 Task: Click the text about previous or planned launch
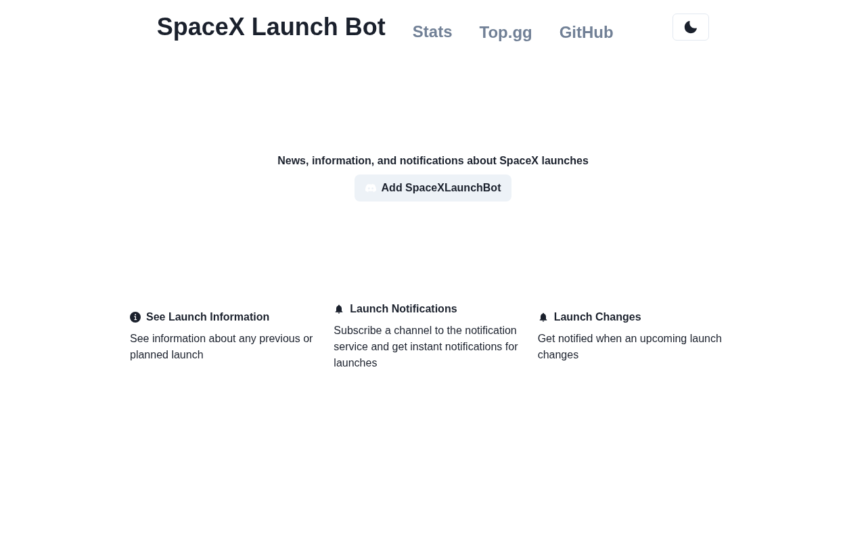click(x=222, y=347)
